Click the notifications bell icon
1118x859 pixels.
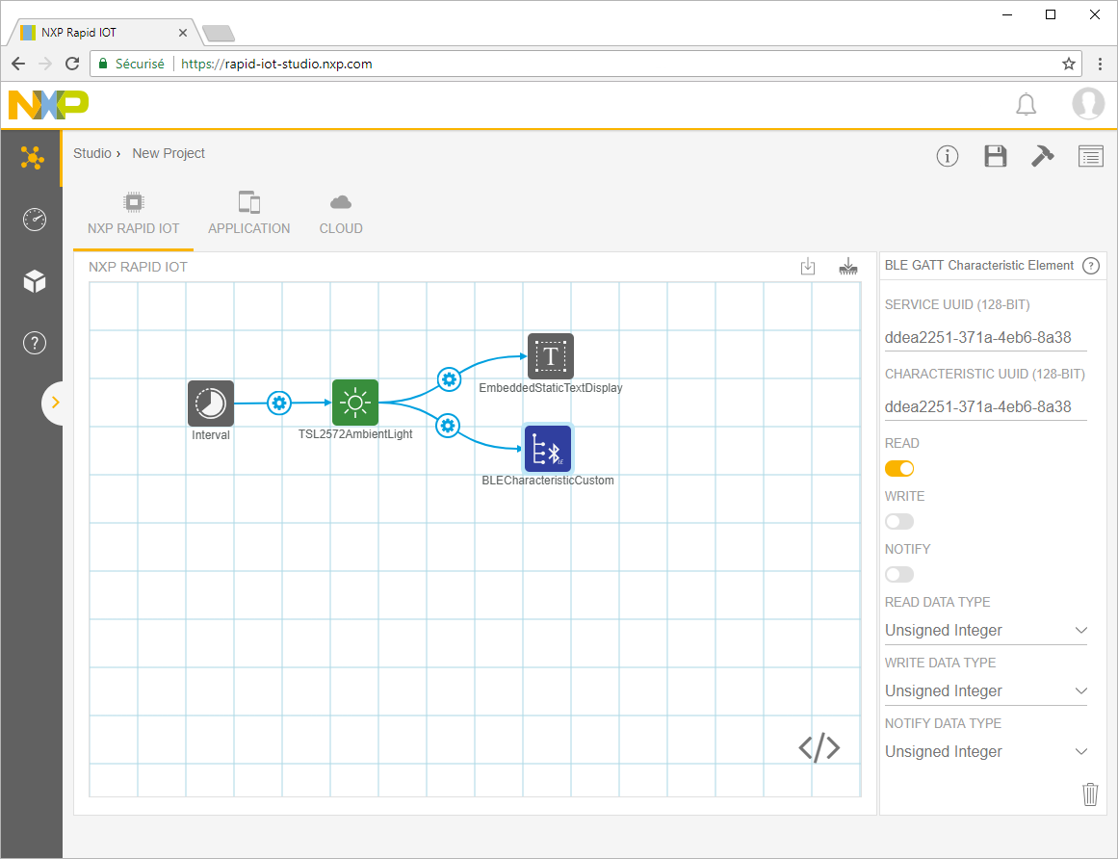(x=1027, y=104)
